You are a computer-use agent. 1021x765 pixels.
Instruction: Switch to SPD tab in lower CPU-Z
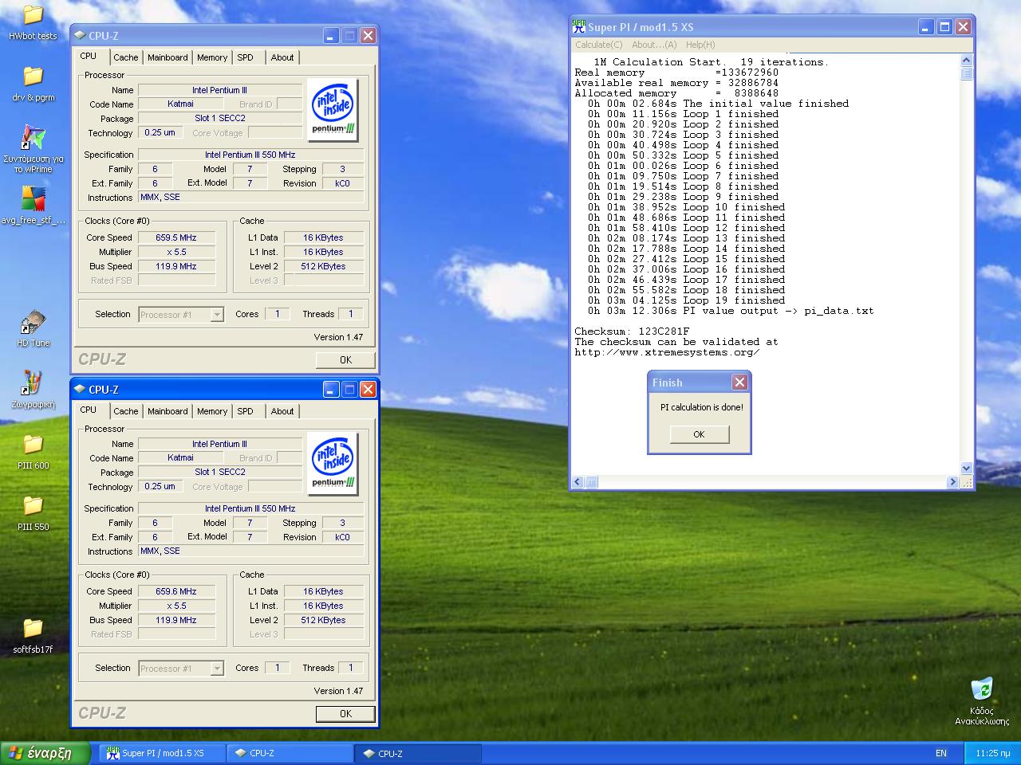point(246,411)
